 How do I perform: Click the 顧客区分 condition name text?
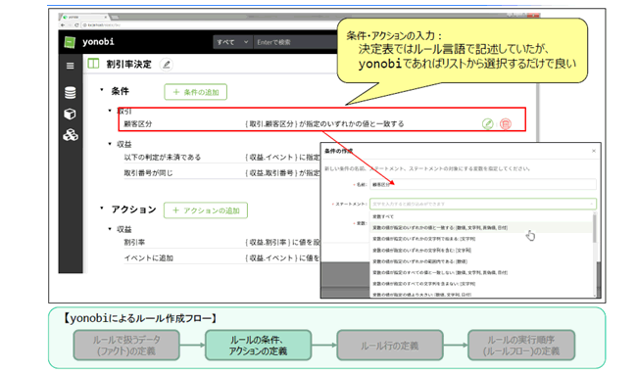pyautogui.click(x=138, y=123)
